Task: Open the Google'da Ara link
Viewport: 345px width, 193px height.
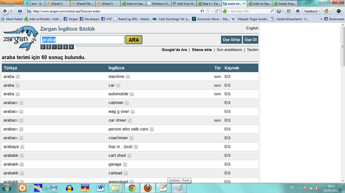Action: [x=174, y=50]
